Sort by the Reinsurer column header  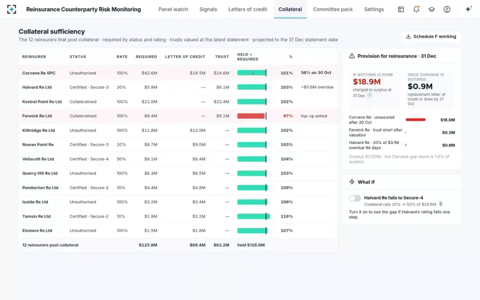point(34,57)
